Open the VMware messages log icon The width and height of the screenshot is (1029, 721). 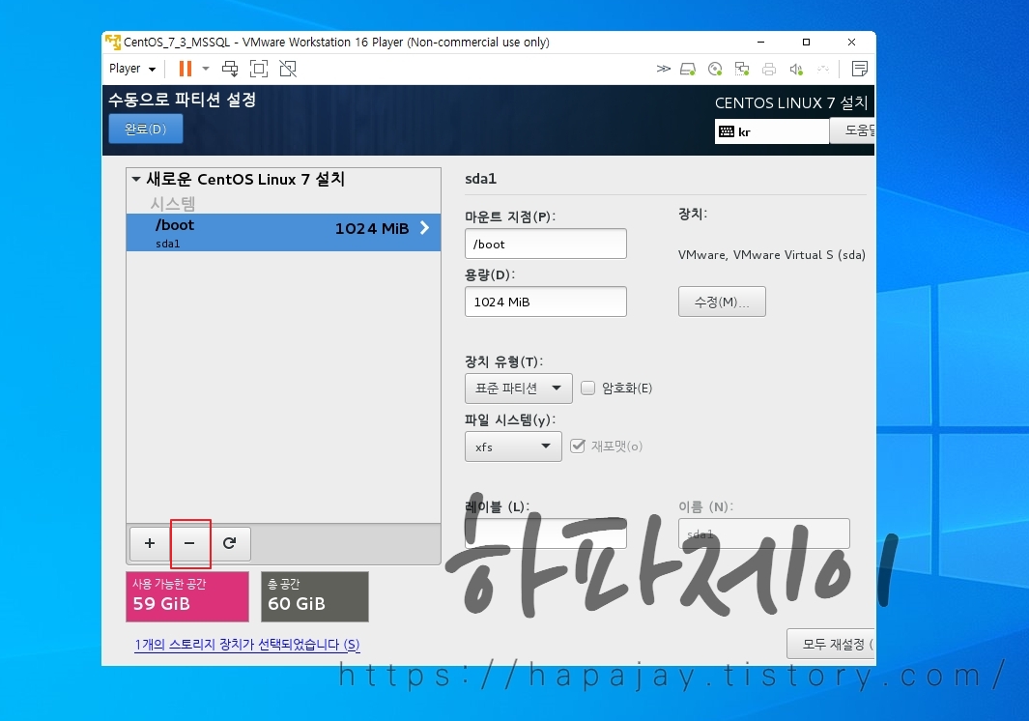tap(859, 69)
